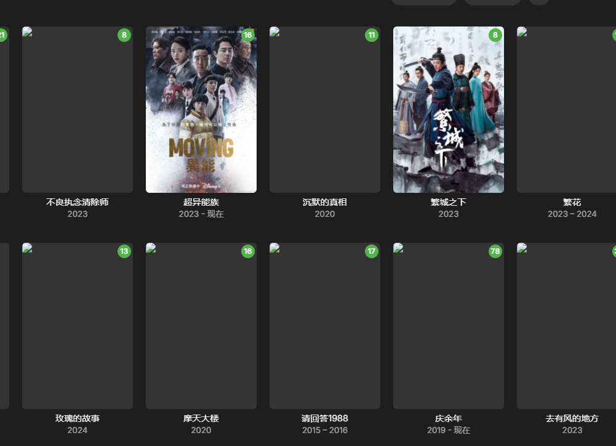Open the blank poster for 玫瑰的故事
The height and width of the screenshot is (446, 616).
pos(78,326)
